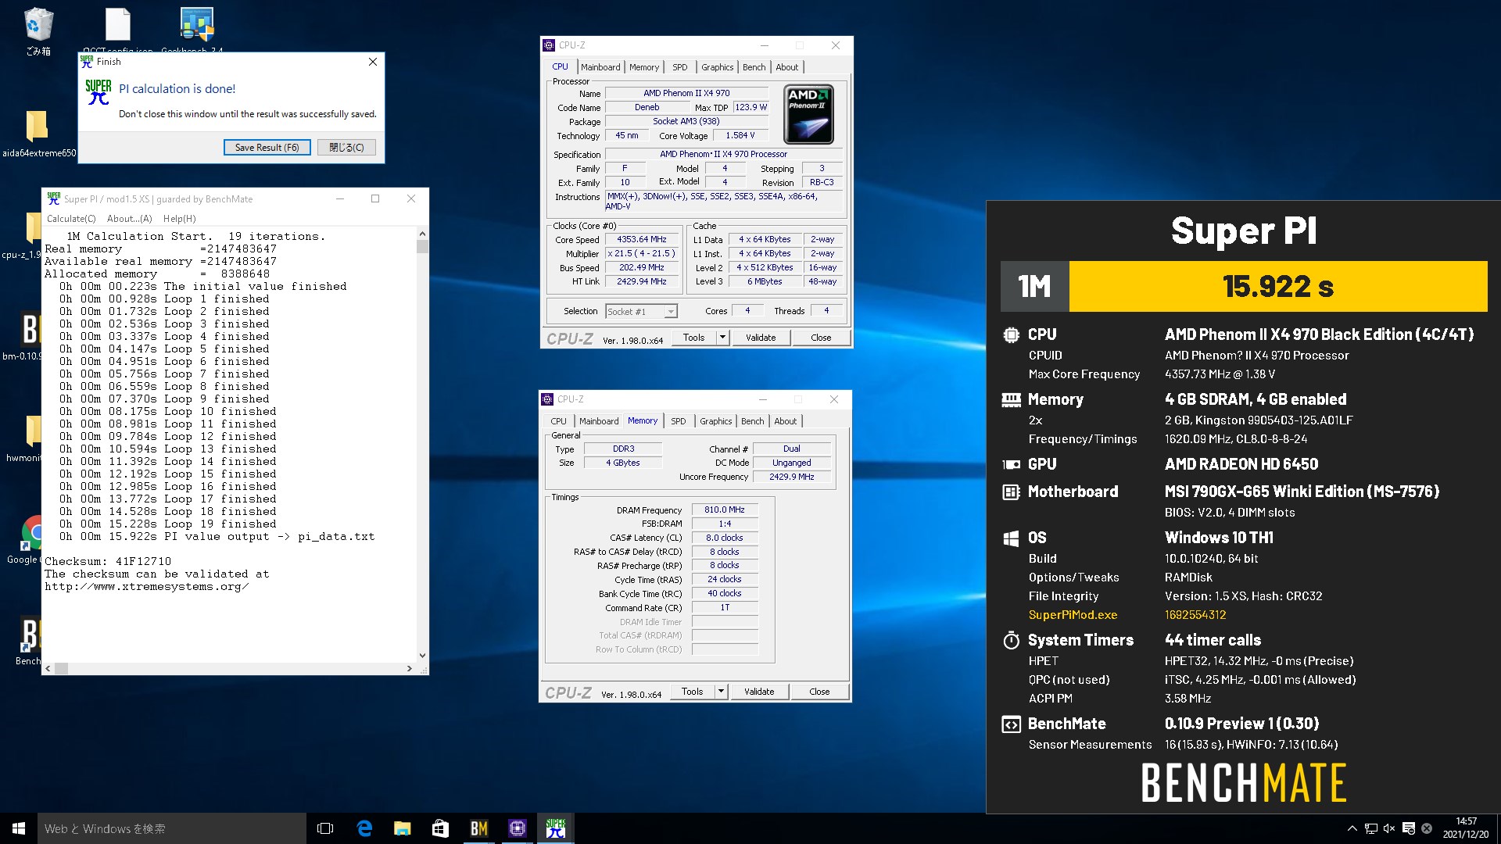
Task: Click the 15.922 s result bar in BenchMate
Action: [x=1278, y=287]
